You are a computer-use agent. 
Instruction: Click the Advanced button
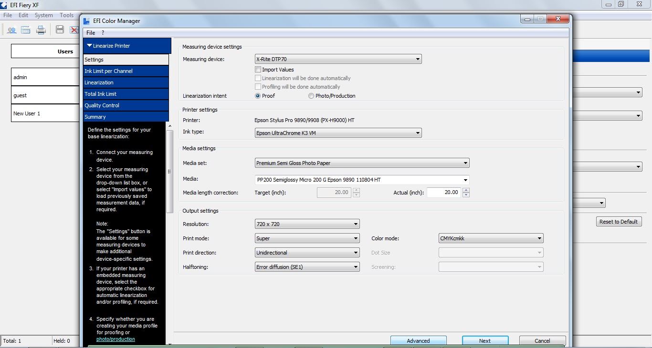418,340
